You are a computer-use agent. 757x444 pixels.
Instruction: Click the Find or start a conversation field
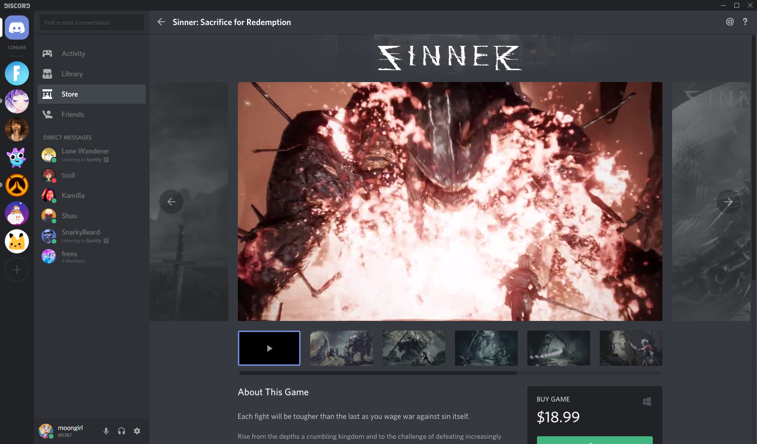tap(92, 23)
